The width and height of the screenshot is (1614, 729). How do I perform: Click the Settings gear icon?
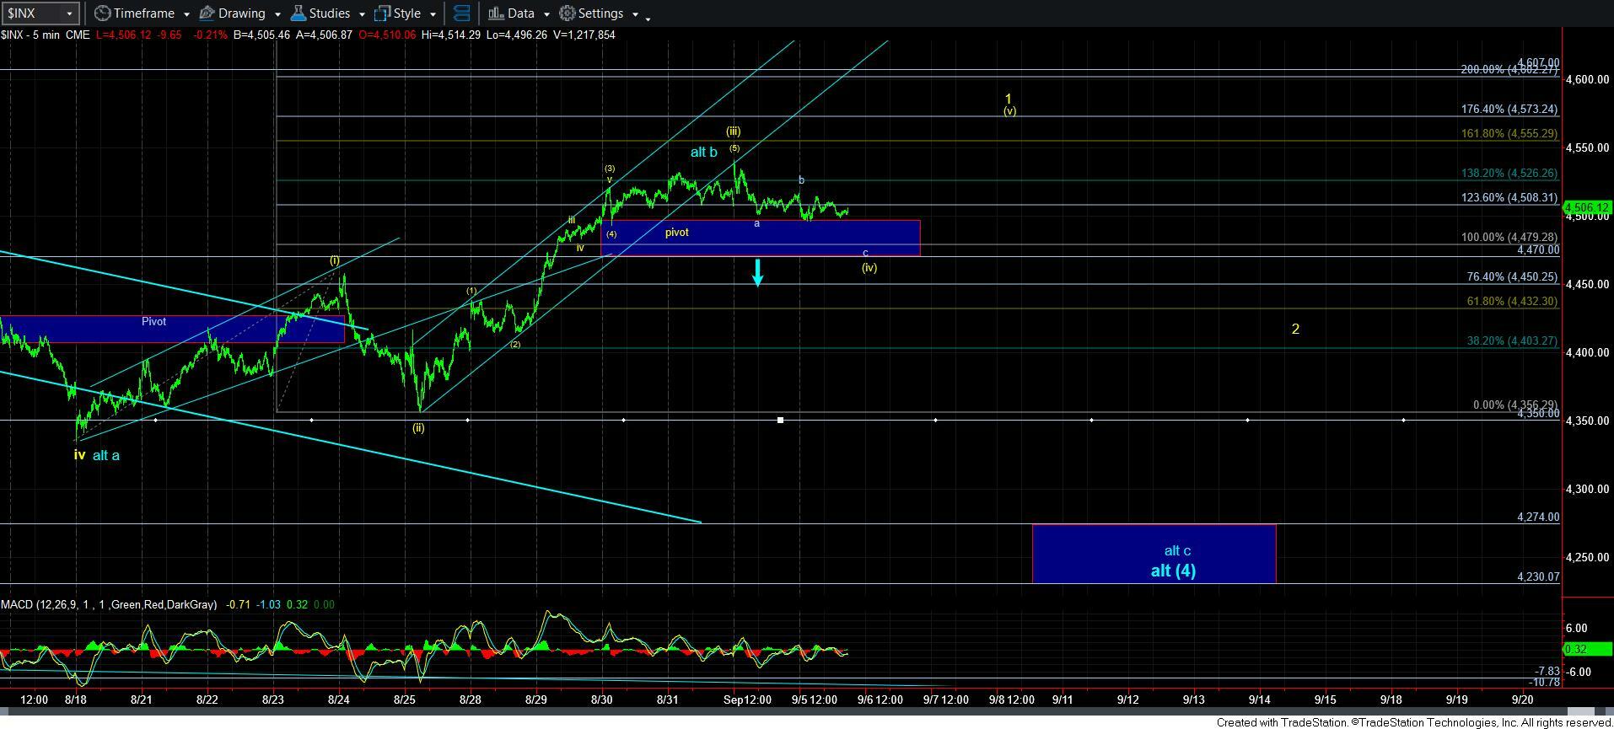click(x=568, y=13)
